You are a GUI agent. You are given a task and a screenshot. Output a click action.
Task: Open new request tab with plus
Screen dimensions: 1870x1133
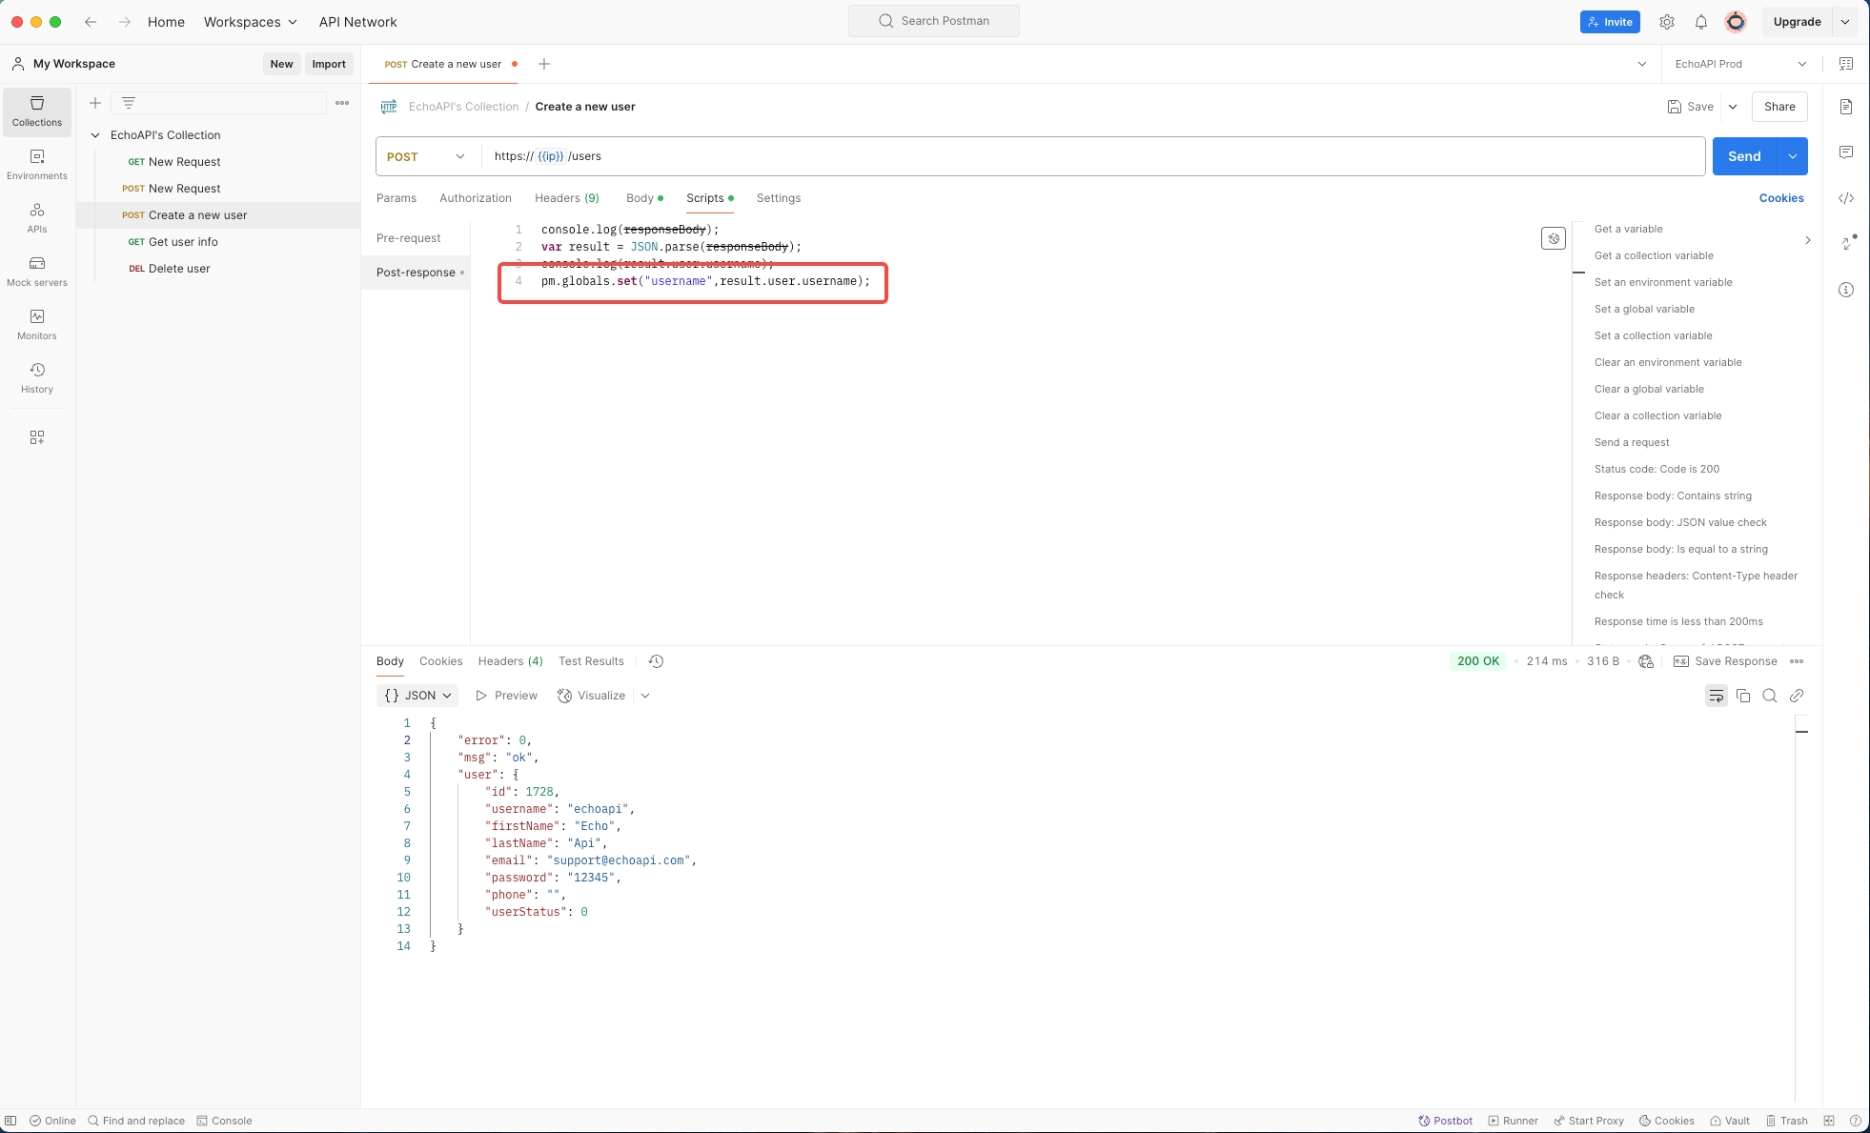click(544, 64)
